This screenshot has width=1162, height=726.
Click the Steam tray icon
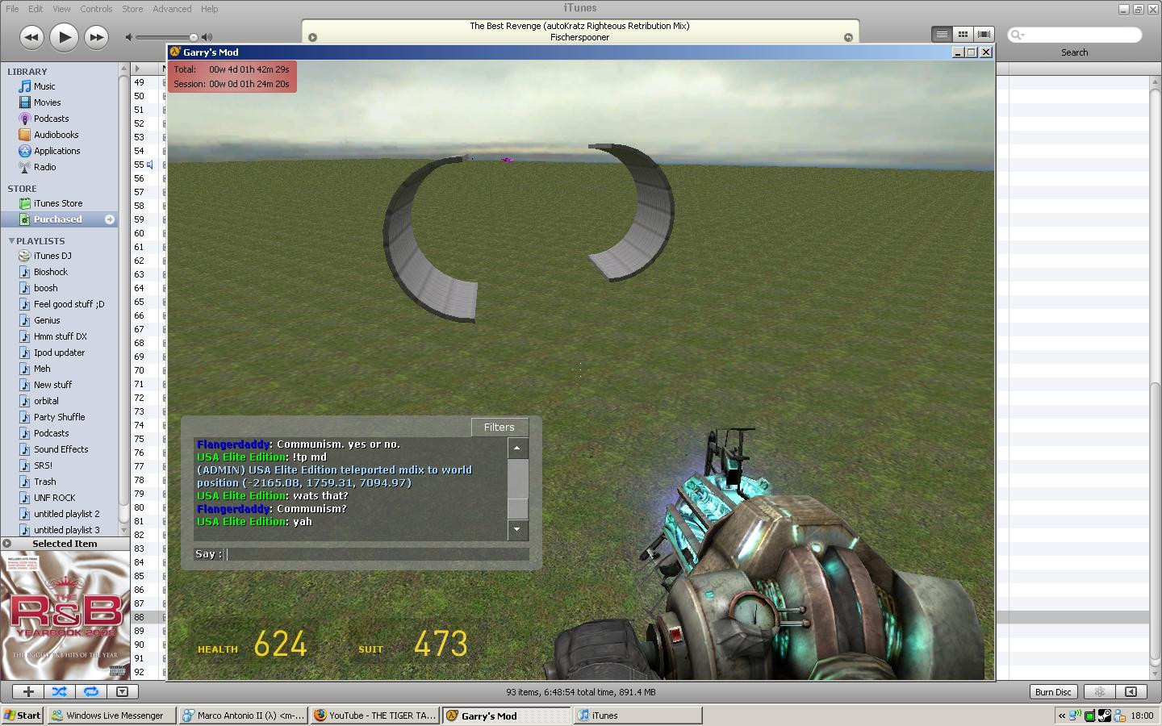tap(1105, 716)
